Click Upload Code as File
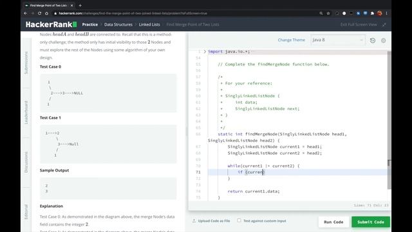The width and height of the screenshot is (412, 232). coord(214,221)
